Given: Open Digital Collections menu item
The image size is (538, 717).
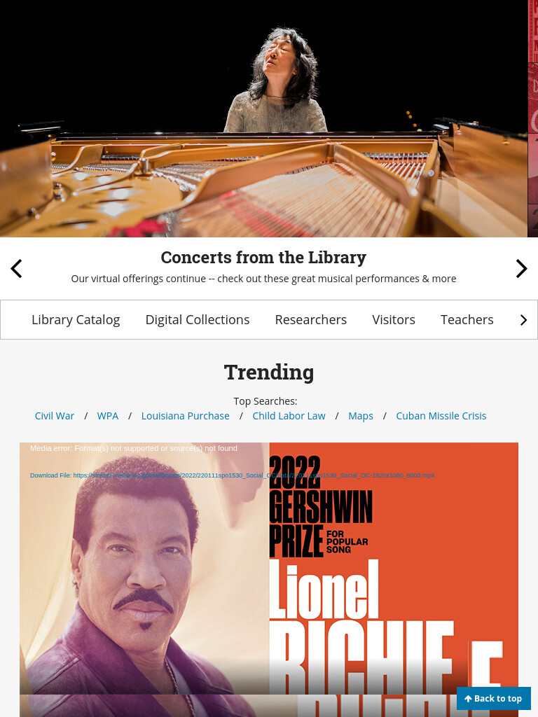Looking at the screenshot, I should (x=197, y=319).
